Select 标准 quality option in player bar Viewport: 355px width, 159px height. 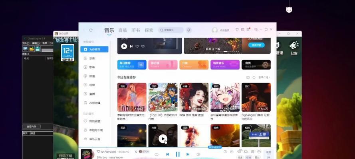pyautogui.click(x=249, y=157)
